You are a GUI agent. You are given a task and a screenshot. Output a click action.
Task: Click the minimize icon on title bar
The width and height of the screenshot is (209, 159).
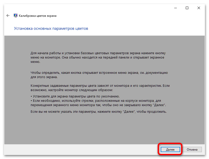[175, 8]
